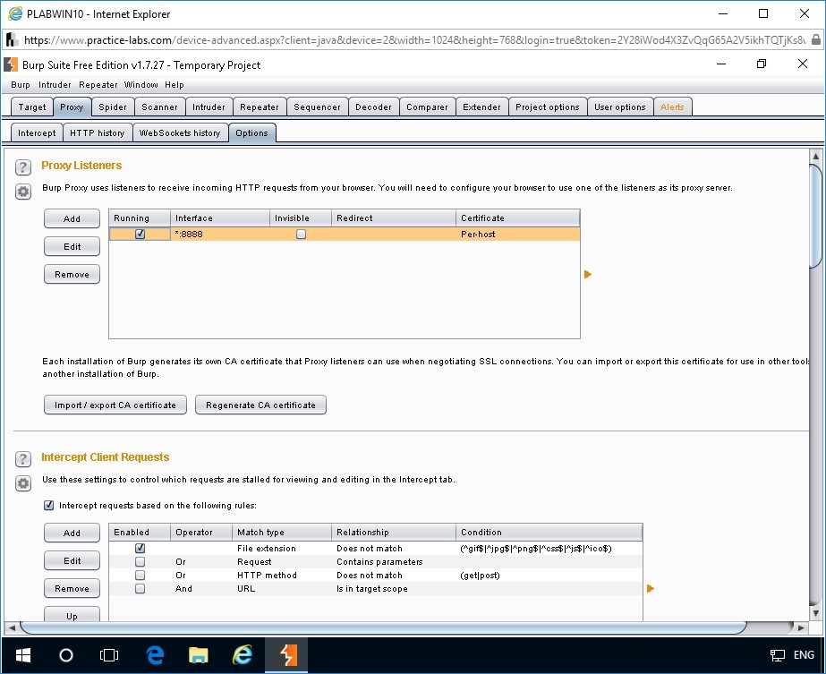The image size is (826, 674).
Task: Expand the orange arrow beside the intercept rules table
Action: (651, 588)
